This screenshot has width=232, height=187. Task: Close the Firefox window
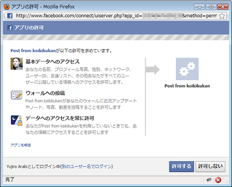[x=223, y=7]
